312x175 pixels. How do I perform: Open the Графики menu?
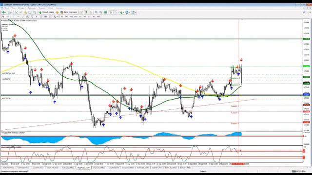tap(32, 8)
